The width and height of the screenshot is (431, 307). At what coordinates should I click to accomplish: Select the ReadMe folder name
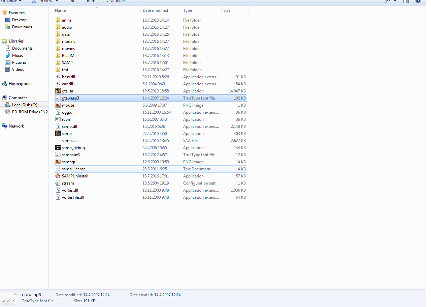coord(69,56)
